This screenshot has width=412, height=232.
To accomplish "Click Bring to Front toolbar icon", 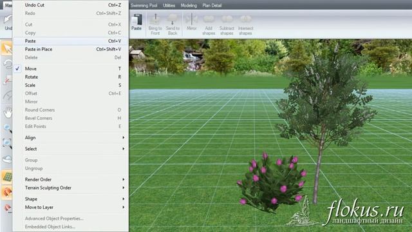I will 155,24.
